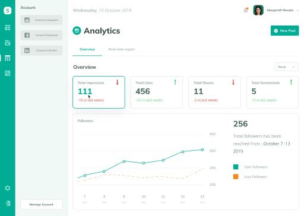Click the 'Loss Followers' legend label
The height and width of the screenshot is (216, 304).
[x=256, y=176]
